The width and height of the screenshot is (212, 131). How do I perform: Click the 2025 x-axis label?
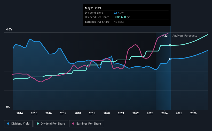tap(179, 113)
